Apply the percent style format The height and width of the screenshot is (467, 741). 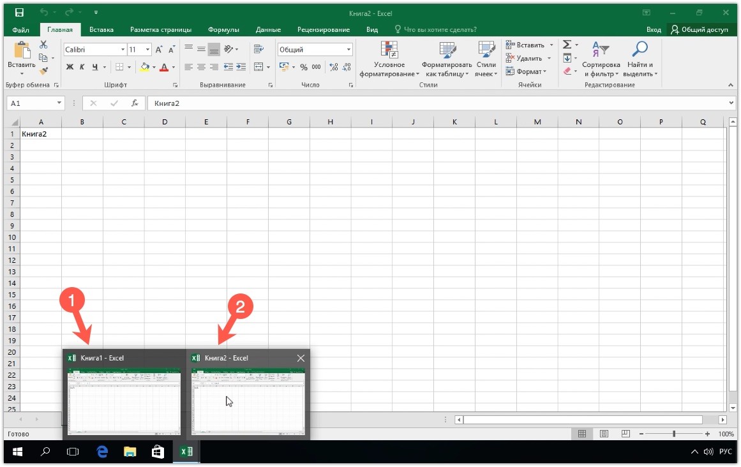[x=304, y=67]
